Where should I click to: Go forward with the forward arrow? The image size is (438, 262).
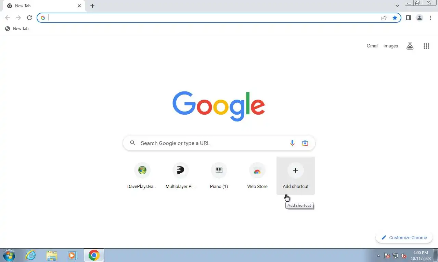tap(18, 18)
